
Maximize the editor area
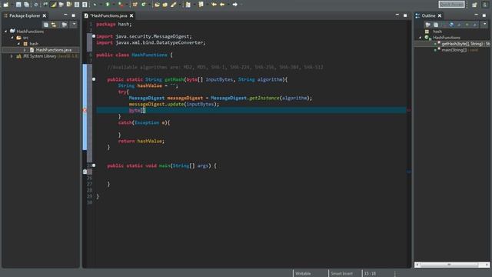click(x=405, y=15)
